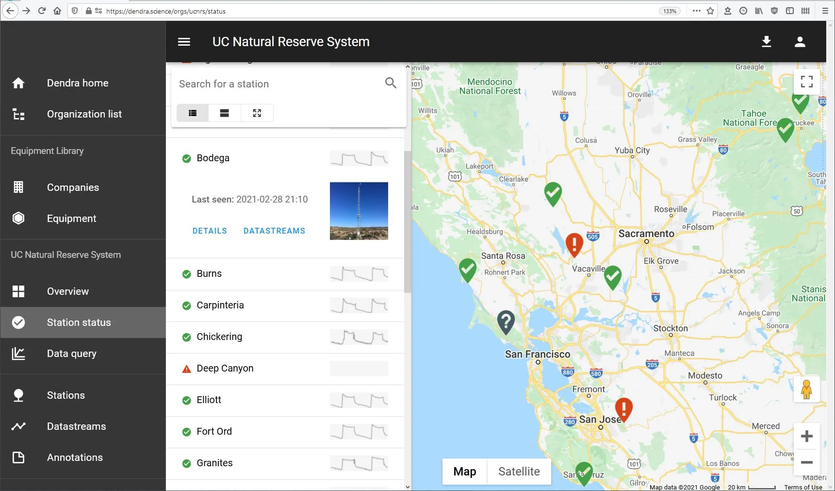The height and width of the screenshot is (491, 835).
Task: Toggle the expand-all view button
Action: click(257, 113)
